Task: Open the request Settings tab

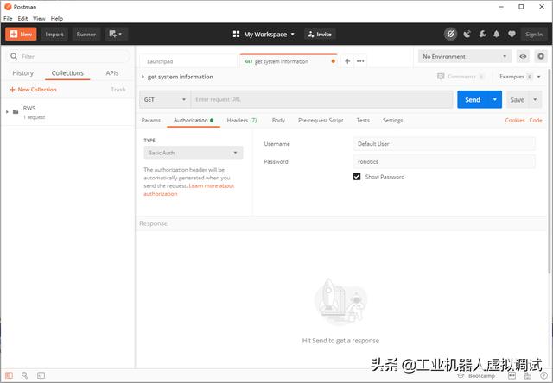Action: click(x=392, y=121)
